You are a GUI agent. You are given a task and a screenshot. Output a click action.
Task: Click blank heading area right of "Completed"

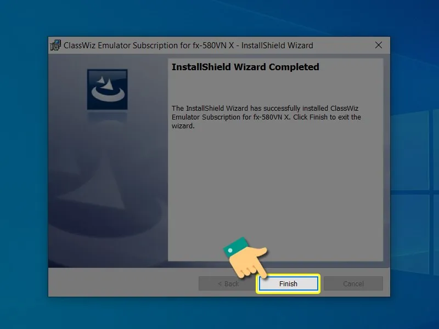pos(351,67)
